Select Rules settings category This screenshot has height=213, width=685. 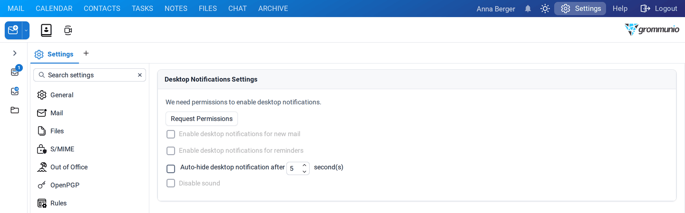click(89, 203)
